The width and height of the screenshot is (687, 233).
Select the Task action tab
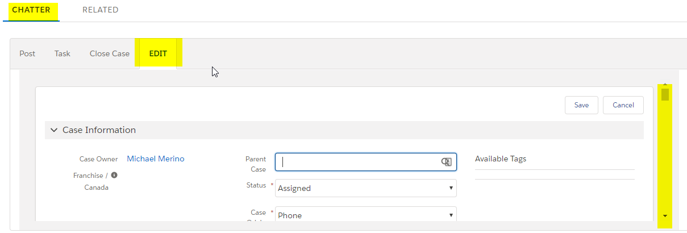[63, 53]
